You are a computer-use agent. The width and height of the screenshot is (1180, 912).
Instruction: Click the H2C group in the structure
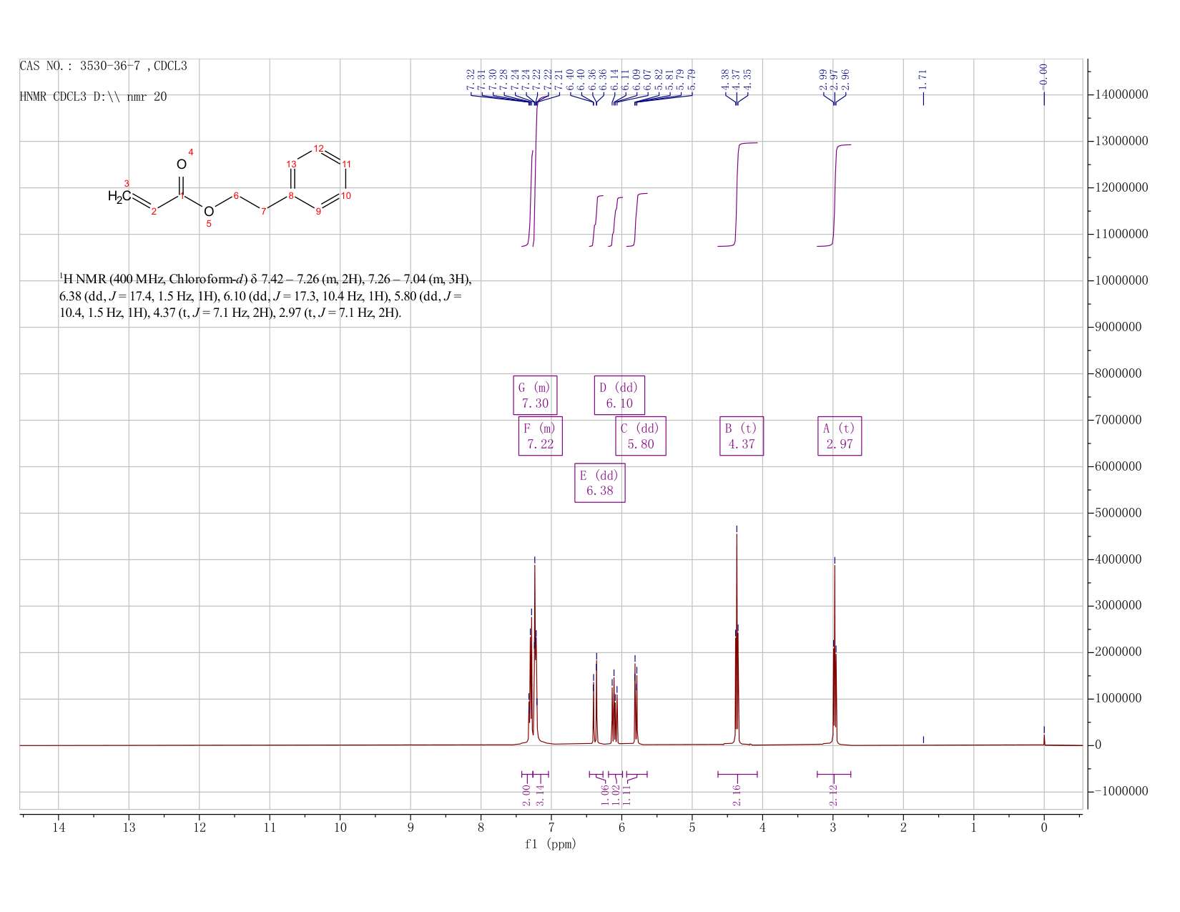(119, 196)
